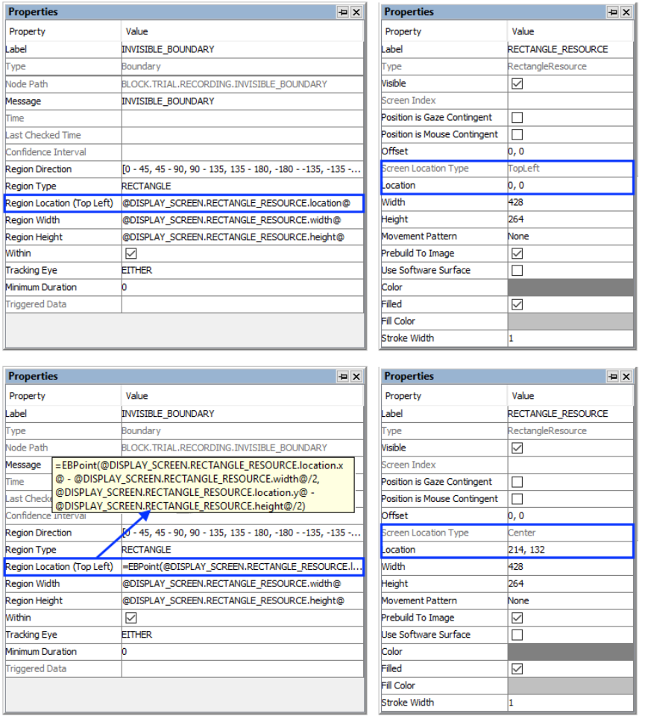Edit Stroke Width value in top-right panel

(x=570, y=338)
